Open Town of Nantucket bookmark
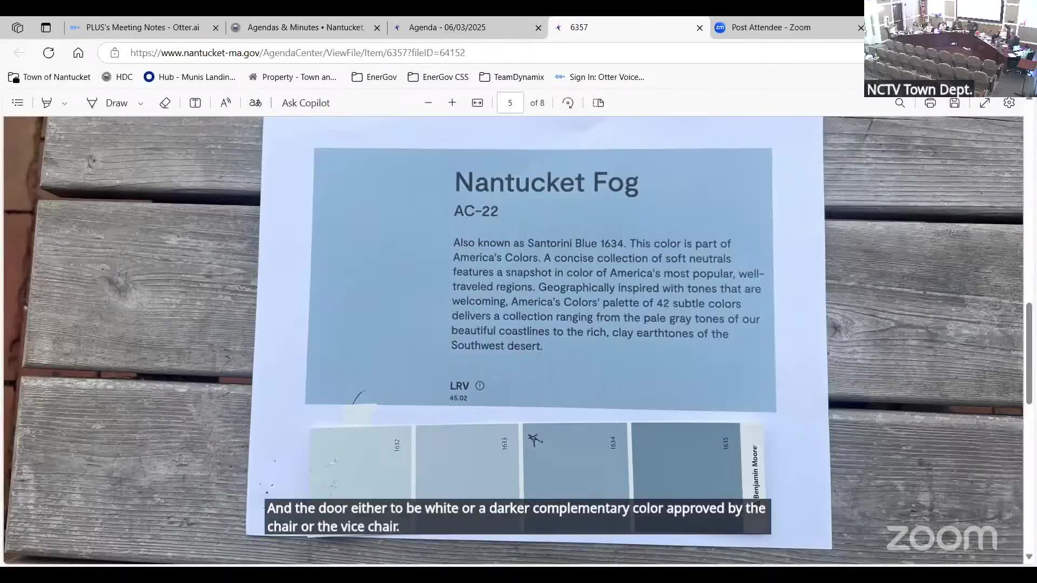Viewport: 1037px width, 583px height. pos(50,77)
